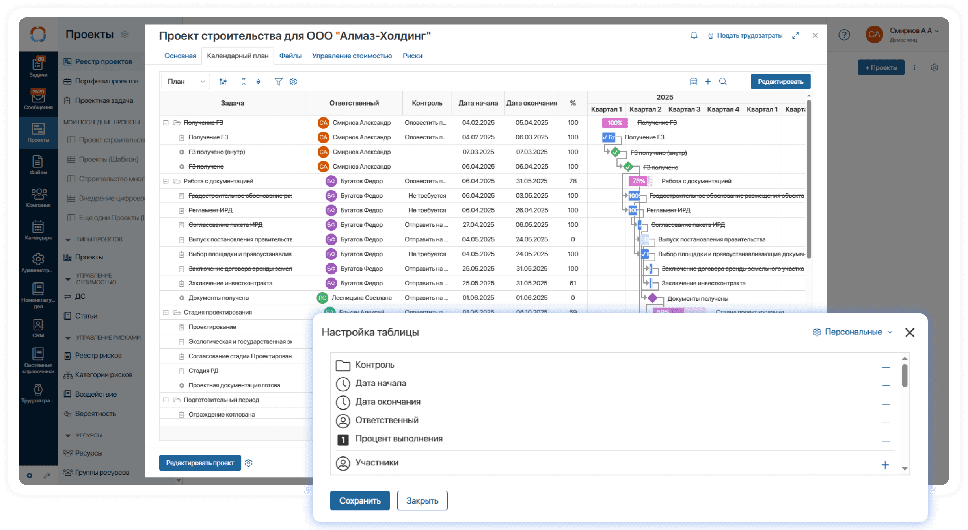This screenshot has width=968, height=530.
Task: Add the Участники column with the plus toggle
Action: click(x=885, y=465)
